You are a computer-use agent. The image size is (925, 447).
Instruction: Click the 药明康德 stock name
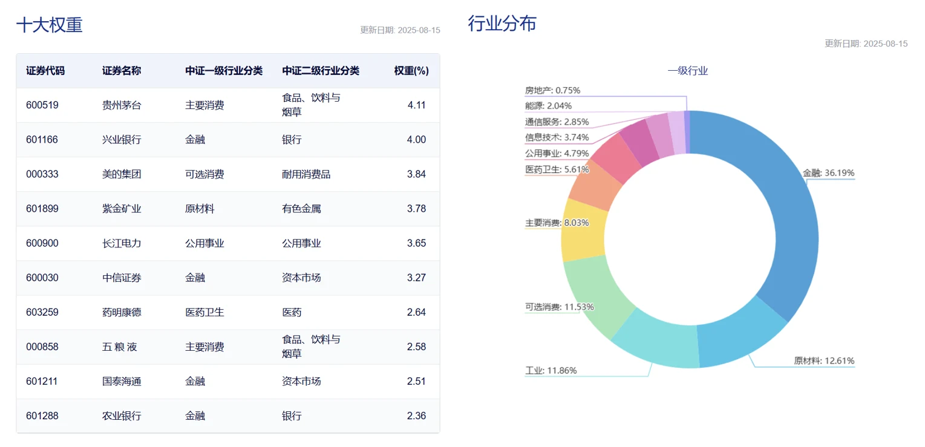click(122, 312)
